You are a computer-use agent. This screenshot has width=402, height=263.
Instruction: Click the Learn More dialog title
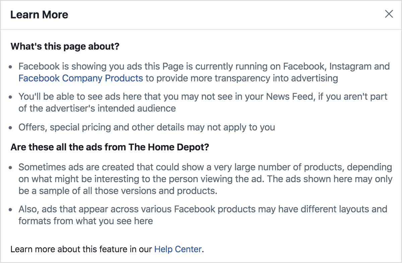pyautogui.click(x=39, y=15)
